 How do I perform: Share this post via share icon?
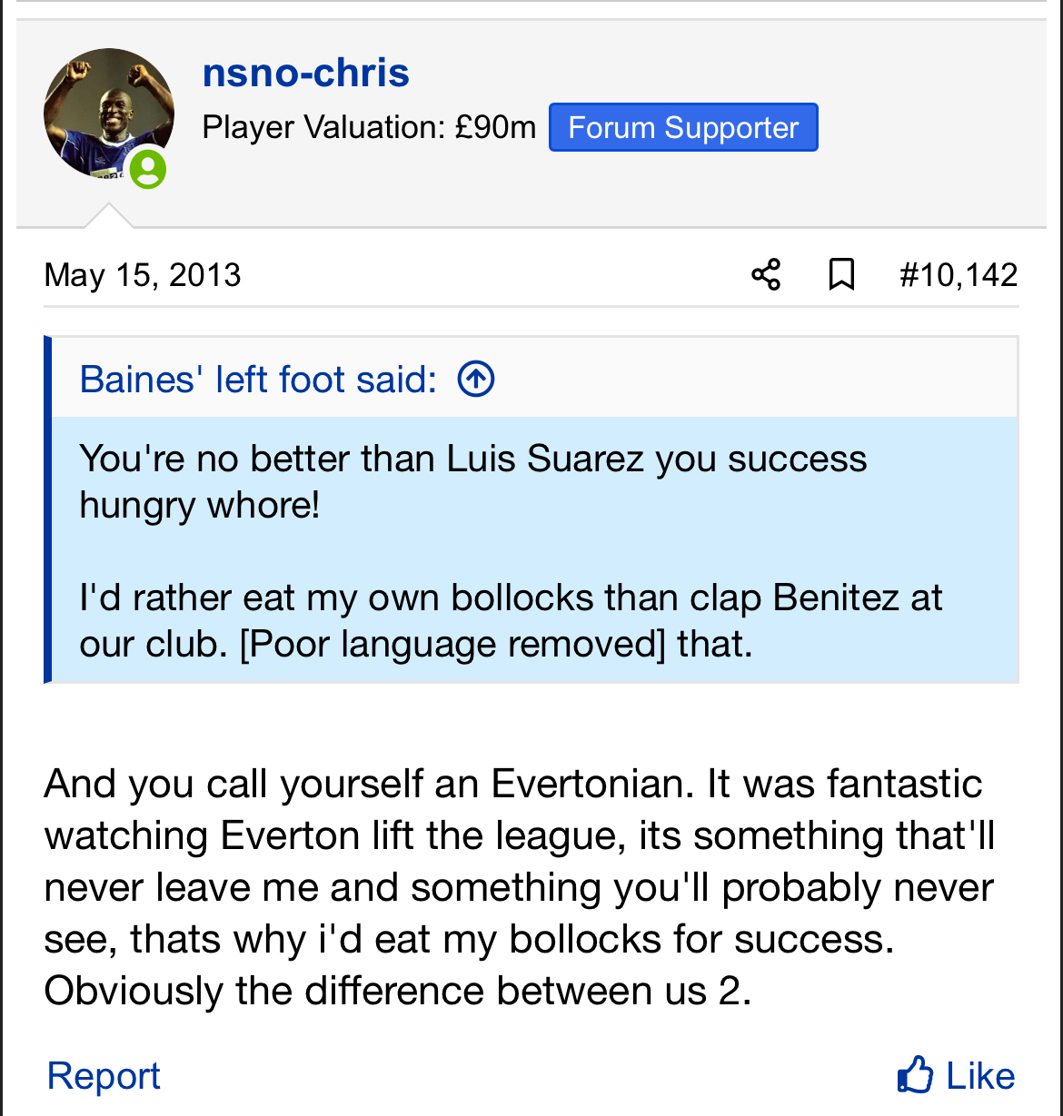click(766, 274)
